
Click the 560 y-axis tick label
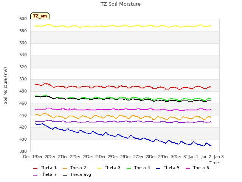coord(23,43)
